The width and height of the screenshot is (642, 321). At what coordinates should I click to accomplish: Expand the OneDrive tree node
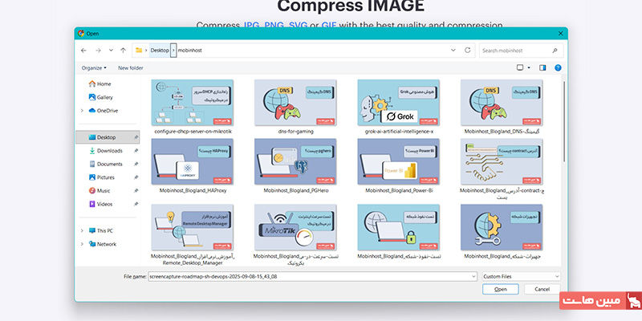coord(82,110)
